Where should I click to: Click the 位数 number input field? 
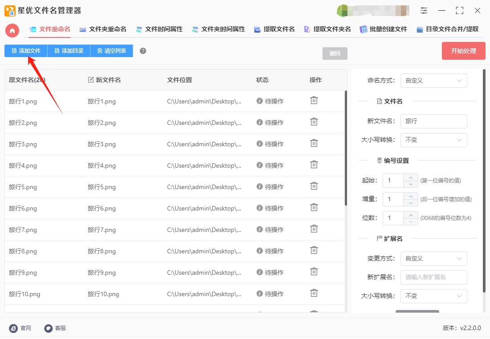click(393, 218)
